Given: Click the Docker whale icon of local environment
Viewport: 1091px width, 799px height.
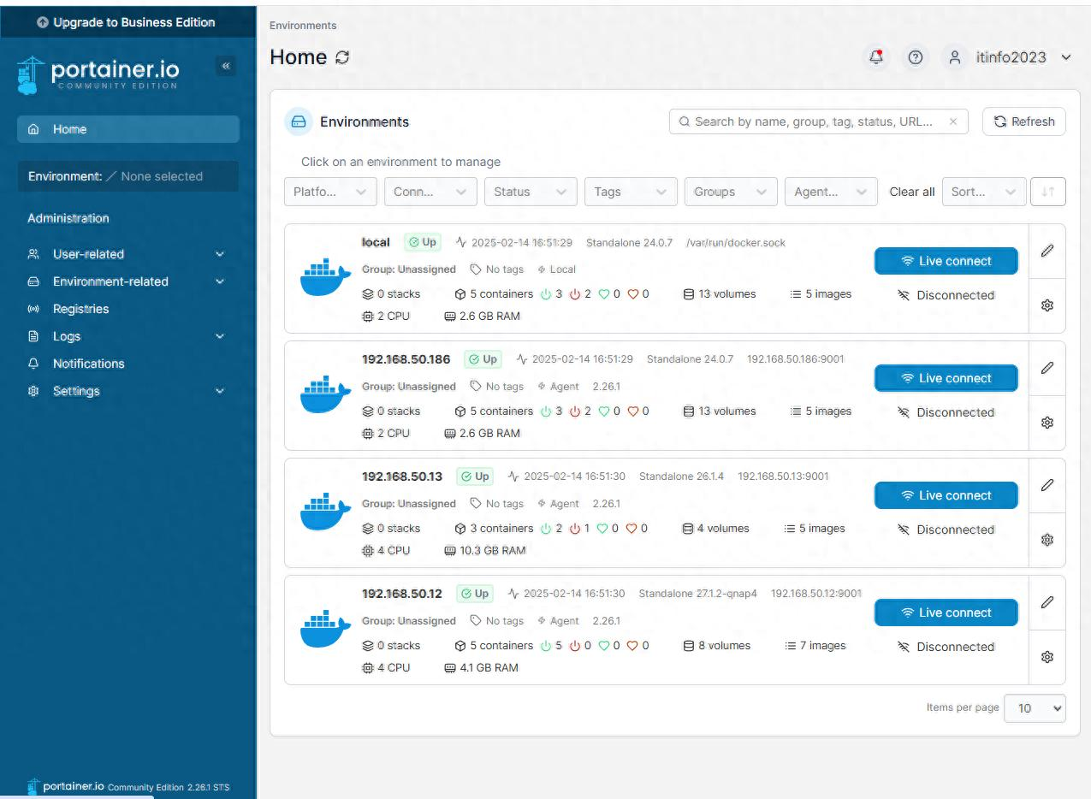Looking at the screenshot, I should [325, 278].
